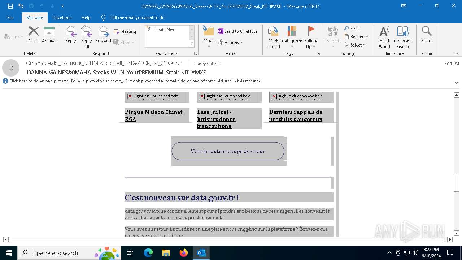Click the sender avatar circle
Screen dimensions: 462x260
[11, 68]
